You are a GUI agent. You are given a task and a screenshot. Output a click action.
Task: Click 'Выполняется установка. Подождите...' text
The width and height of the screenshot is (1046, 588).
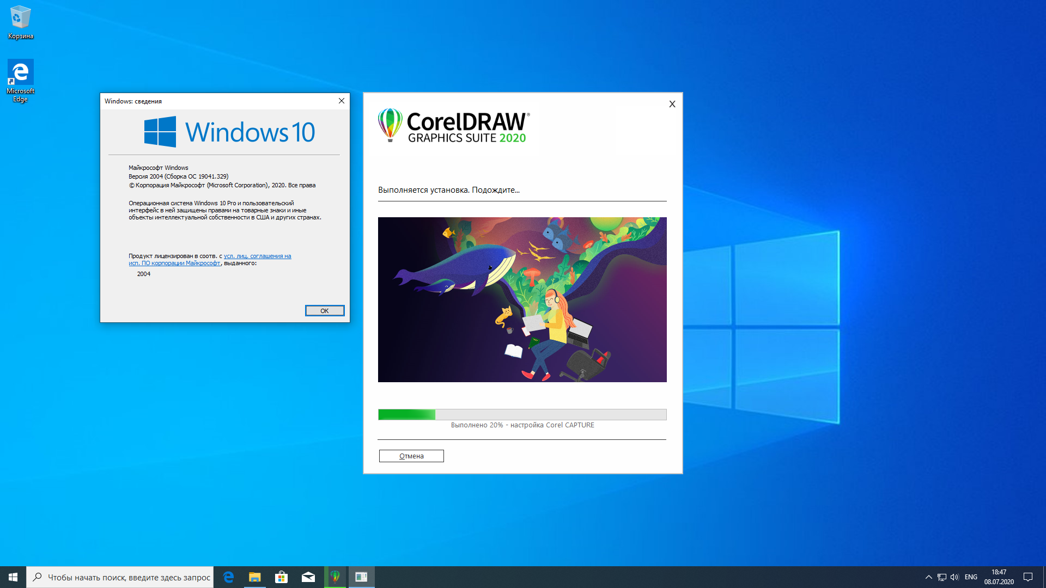click(449, 190)
